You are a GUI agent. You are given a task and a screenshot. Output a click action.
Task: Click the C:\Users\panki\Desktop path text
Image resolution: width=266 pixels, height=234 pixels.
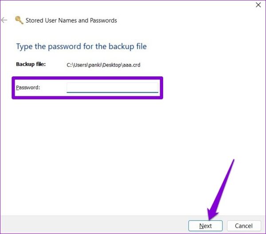[x=94, y=65]
